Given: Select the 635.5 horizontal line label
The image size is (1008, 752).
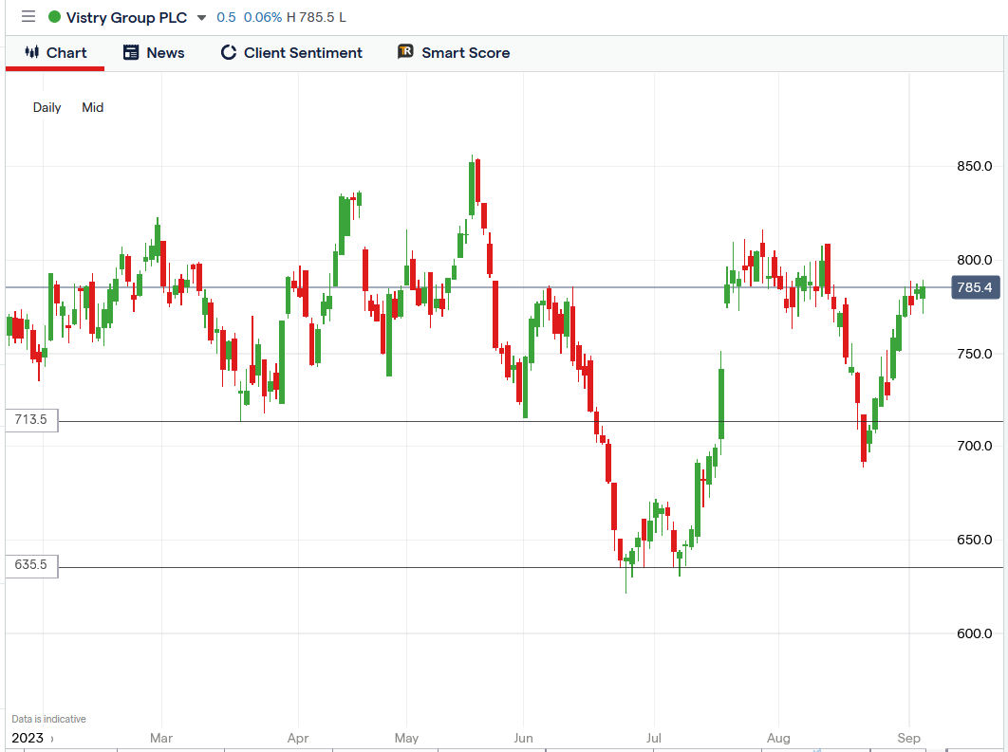Looking at the screenshot, I should (x=31, y=565).
